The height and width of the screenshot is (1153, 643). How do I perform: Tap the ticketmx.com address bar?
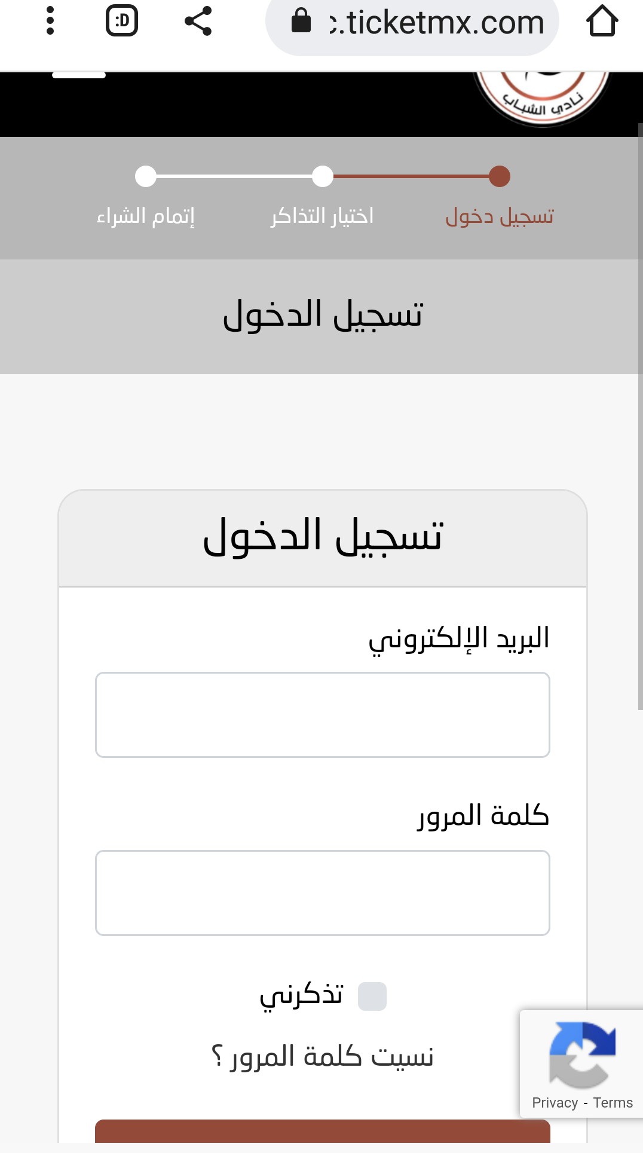412,23
